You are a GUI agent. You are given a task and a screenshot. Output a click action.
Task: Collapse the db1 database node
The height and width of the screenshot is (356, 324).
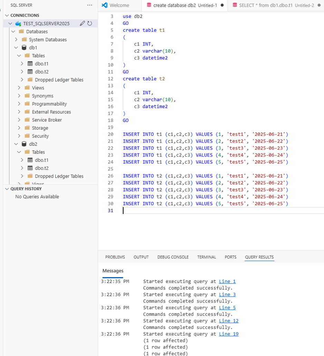16,48
